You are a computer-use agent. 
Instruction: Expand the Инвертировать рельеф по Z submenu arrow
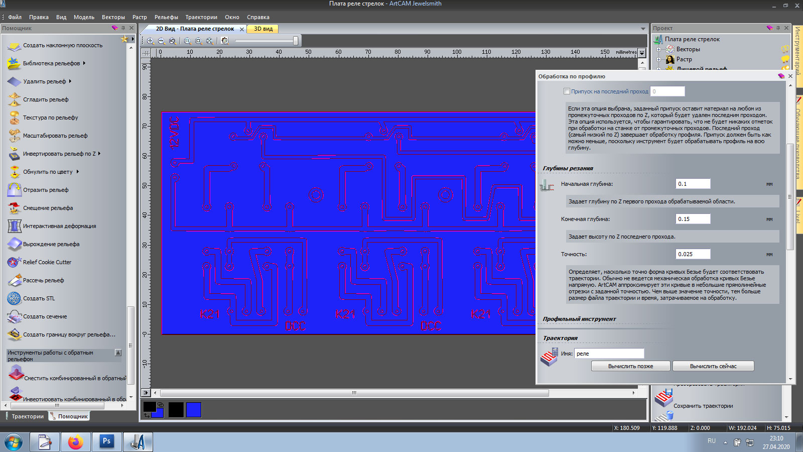pyautogui.click(x=99, y=154)
